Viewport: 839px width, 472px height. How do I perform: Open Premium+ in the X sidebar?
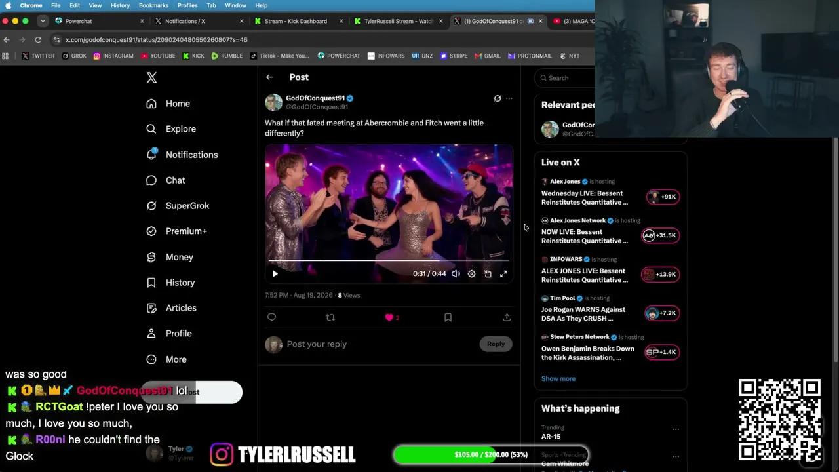(x=177, y=231)
